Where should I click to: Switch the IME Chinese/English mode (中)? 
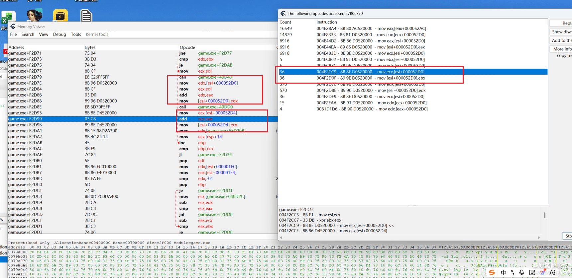[504, 272]
